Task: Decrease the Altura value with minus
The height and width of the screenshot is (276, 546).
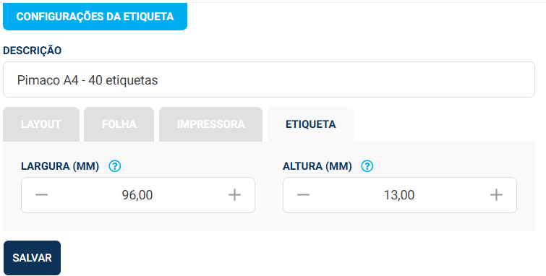Action: tap(303, 195)
